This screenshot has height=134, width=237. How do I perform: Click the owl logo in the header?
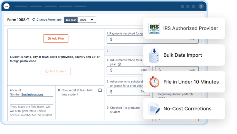[7, 6]
